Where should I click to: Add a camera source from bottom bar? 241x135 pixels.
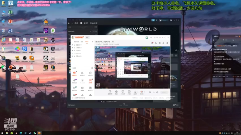[116, 92]
